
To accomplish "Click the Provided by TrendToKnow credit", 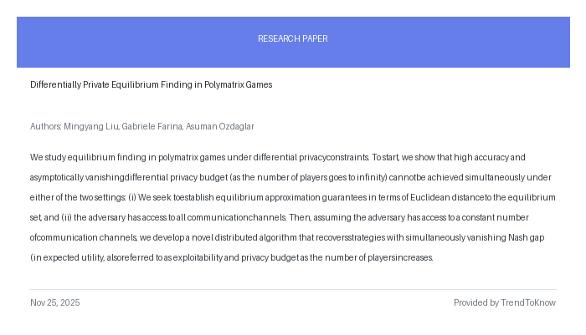I will pos(505,302).
